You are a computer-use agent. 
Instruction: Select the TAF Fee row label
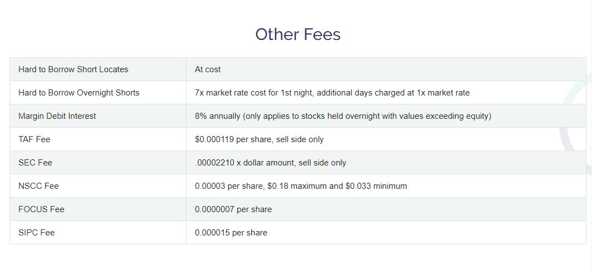pyautogui.click(x=35, y=139)
